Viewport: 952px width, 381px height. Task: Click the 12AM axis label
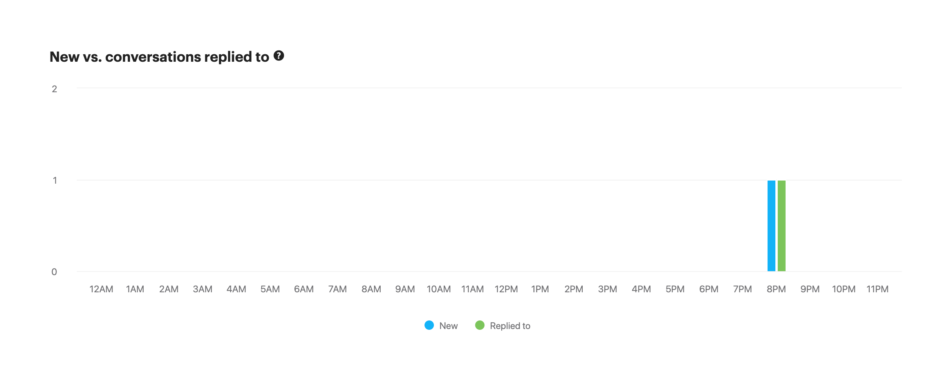tap(101, 289)
